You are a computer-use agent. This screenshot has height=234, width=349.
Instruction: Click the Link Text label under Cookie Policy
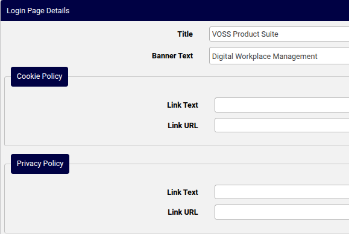[x=183, y=105]
